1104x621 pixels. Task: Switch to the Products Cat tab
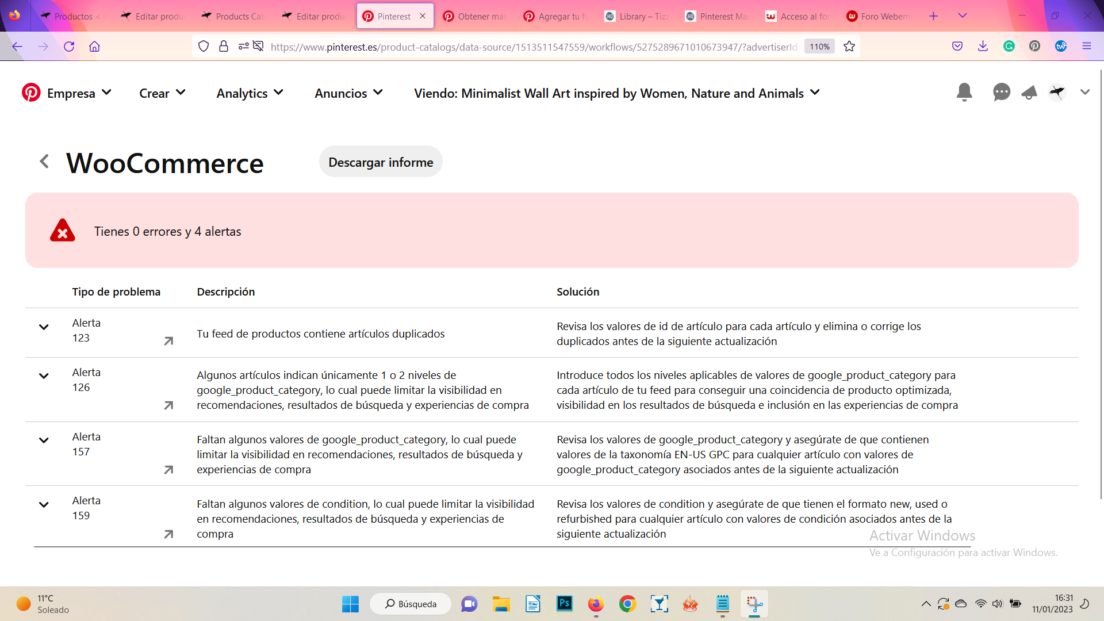tap(234, 16)
